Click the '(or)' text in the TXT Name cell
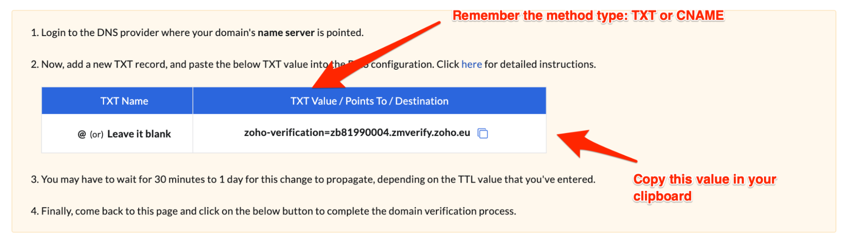Screen dimensions: 850x237 pos(97,135)
